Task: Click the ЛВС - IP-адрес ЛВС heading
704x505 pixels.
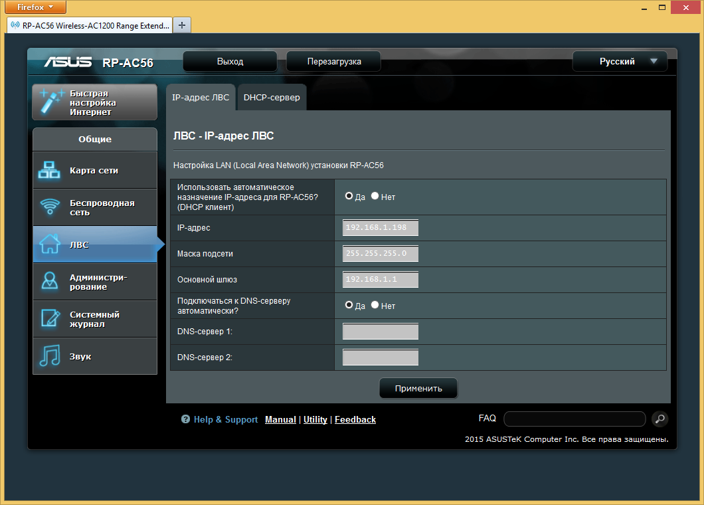Action: pyautogui.click(x=224, y=136)
